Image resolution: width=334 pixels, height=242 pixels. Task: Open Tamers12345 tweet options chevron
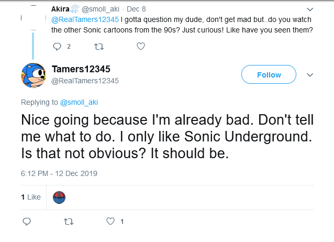[309, 75]
